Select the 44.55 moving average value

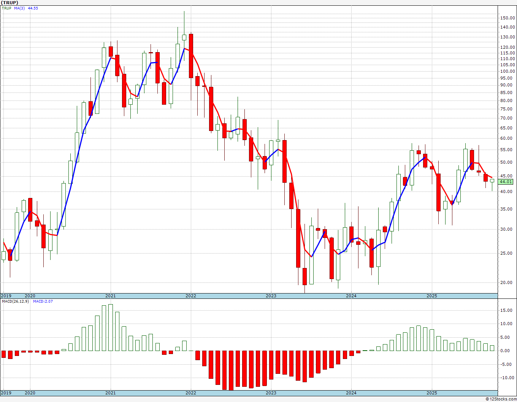pyautogui.click(x=33, y=8)
